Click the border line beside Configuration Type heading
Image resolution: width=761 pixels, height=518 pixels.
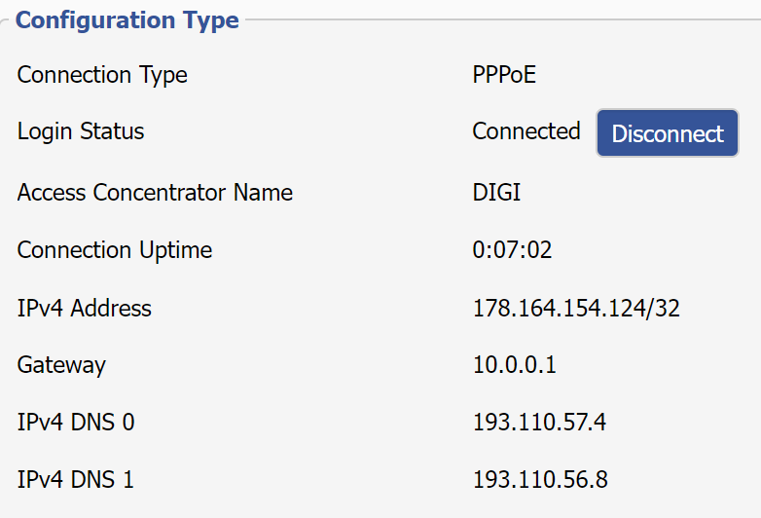click(x=503, y=19)
